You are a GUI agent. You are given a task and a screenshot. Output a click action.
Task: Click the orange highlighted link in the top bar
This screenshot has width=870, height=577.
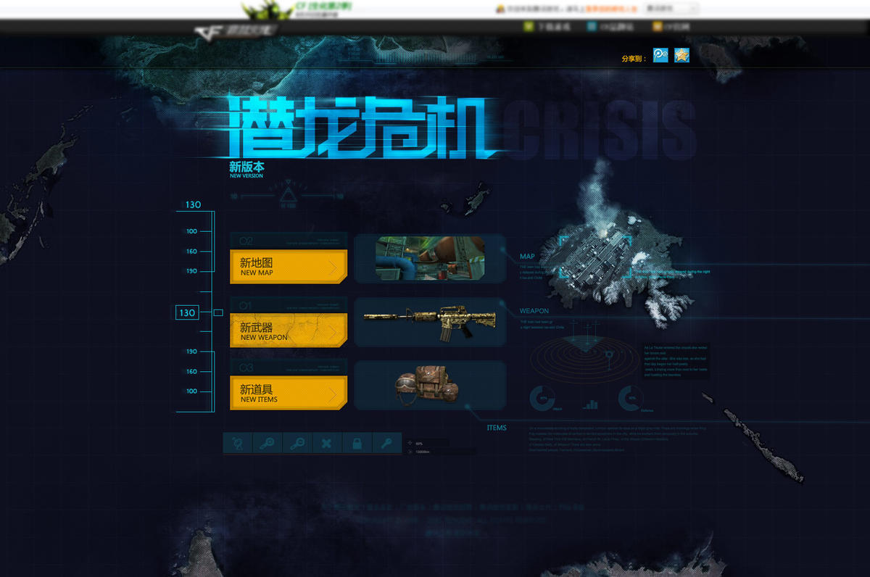tap(612, 9)
